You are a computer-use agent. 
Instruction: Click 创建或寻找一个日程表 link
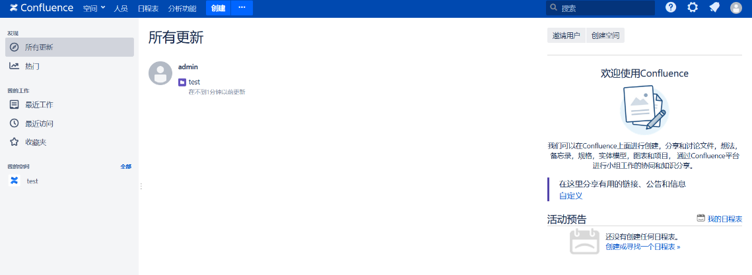pyautogui.click(x=642, y=247)
